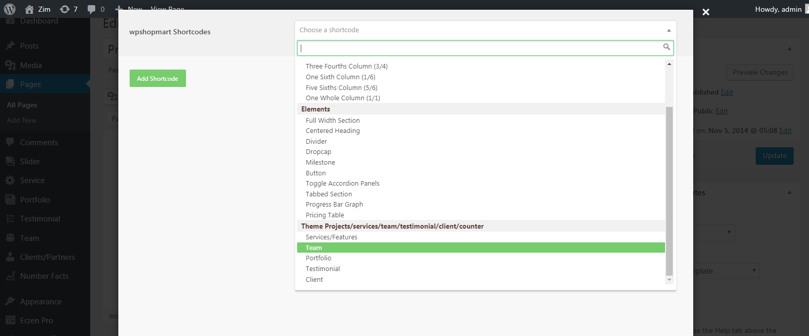809x336 pixels.
Task: Select Milestone shortcode option
Action: pos(481,162)
